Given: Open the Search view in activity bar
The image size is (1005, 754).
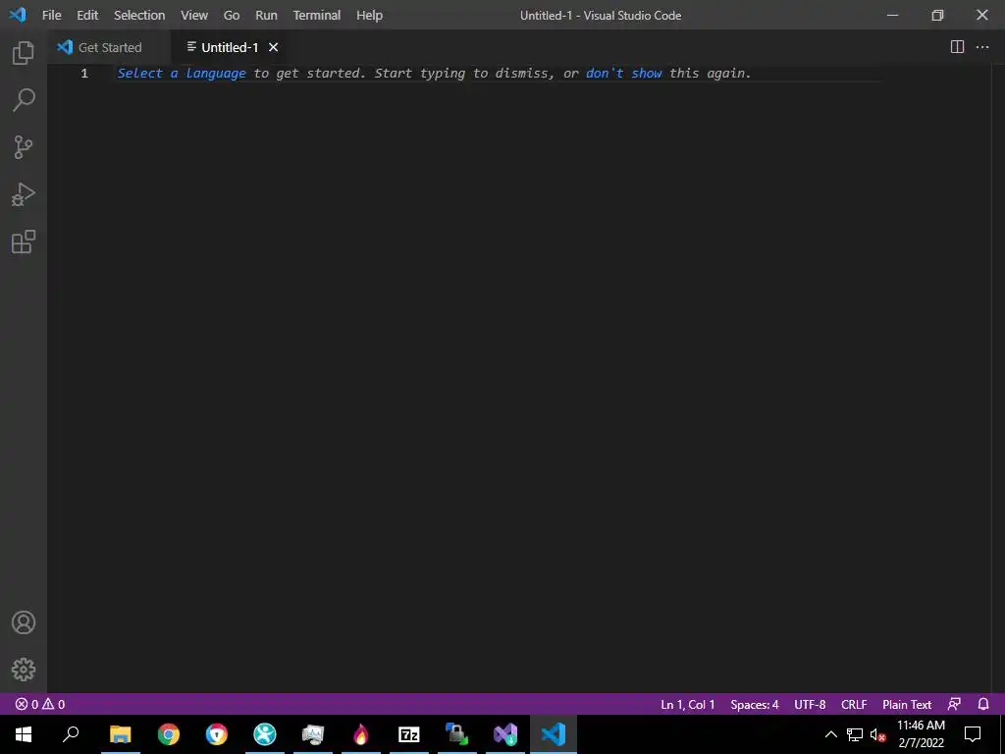Looking at the screenshot, I should point(24,100).
